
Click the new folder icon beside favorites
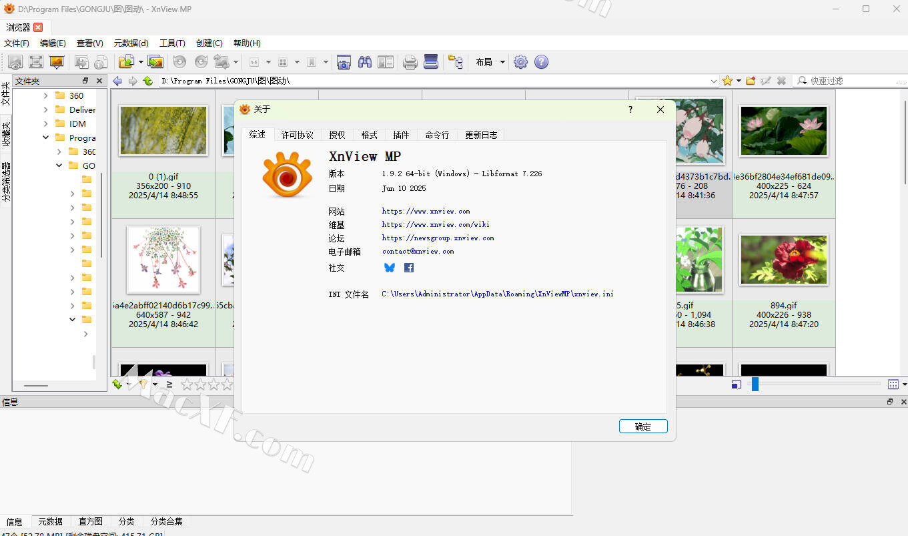click(x=751, y=80)
